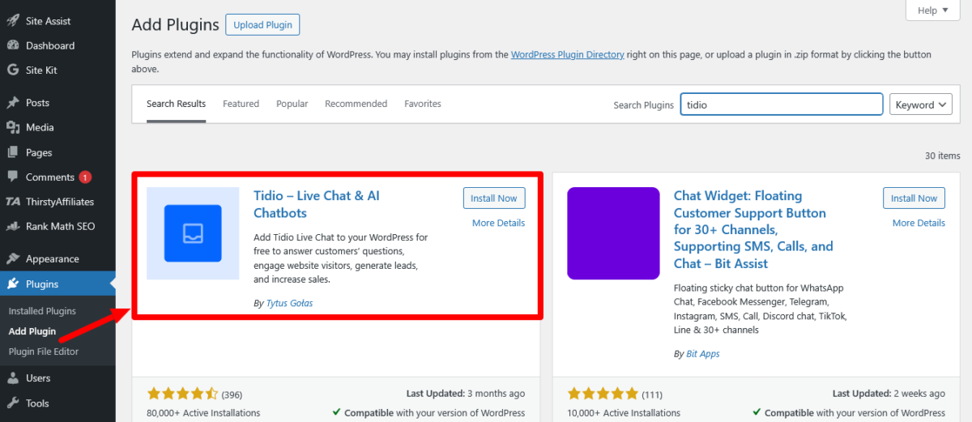
Task: Switch to the Recommended tab
Action: (356, 104)
